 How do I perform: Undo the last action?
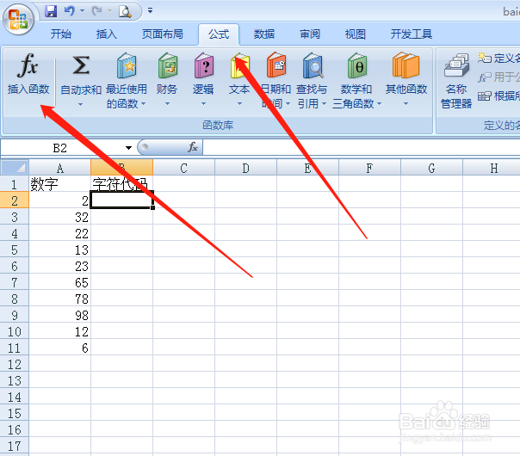tap(70, 11)
